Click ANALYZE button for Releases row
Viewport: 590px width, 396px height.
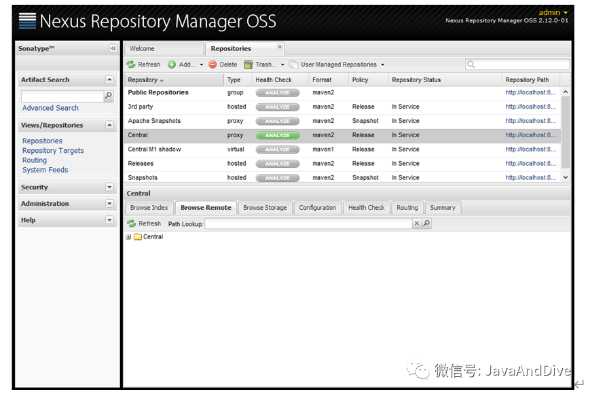click(278, 164)
